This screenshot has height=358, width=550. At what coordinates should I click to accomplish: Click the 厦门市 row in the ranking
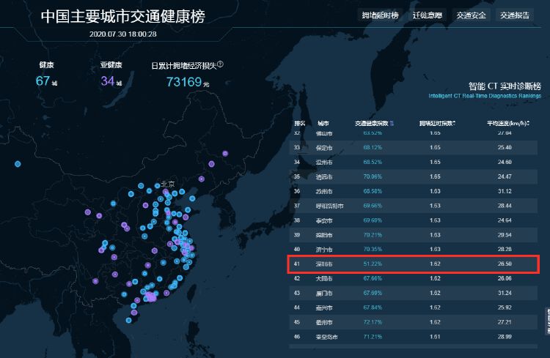414,293
